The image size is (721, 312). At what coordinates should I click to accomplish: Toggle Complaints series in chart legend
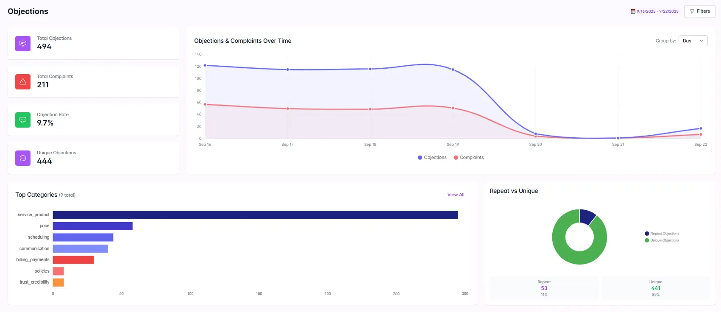pyautogui.click(x=468, y=158)
